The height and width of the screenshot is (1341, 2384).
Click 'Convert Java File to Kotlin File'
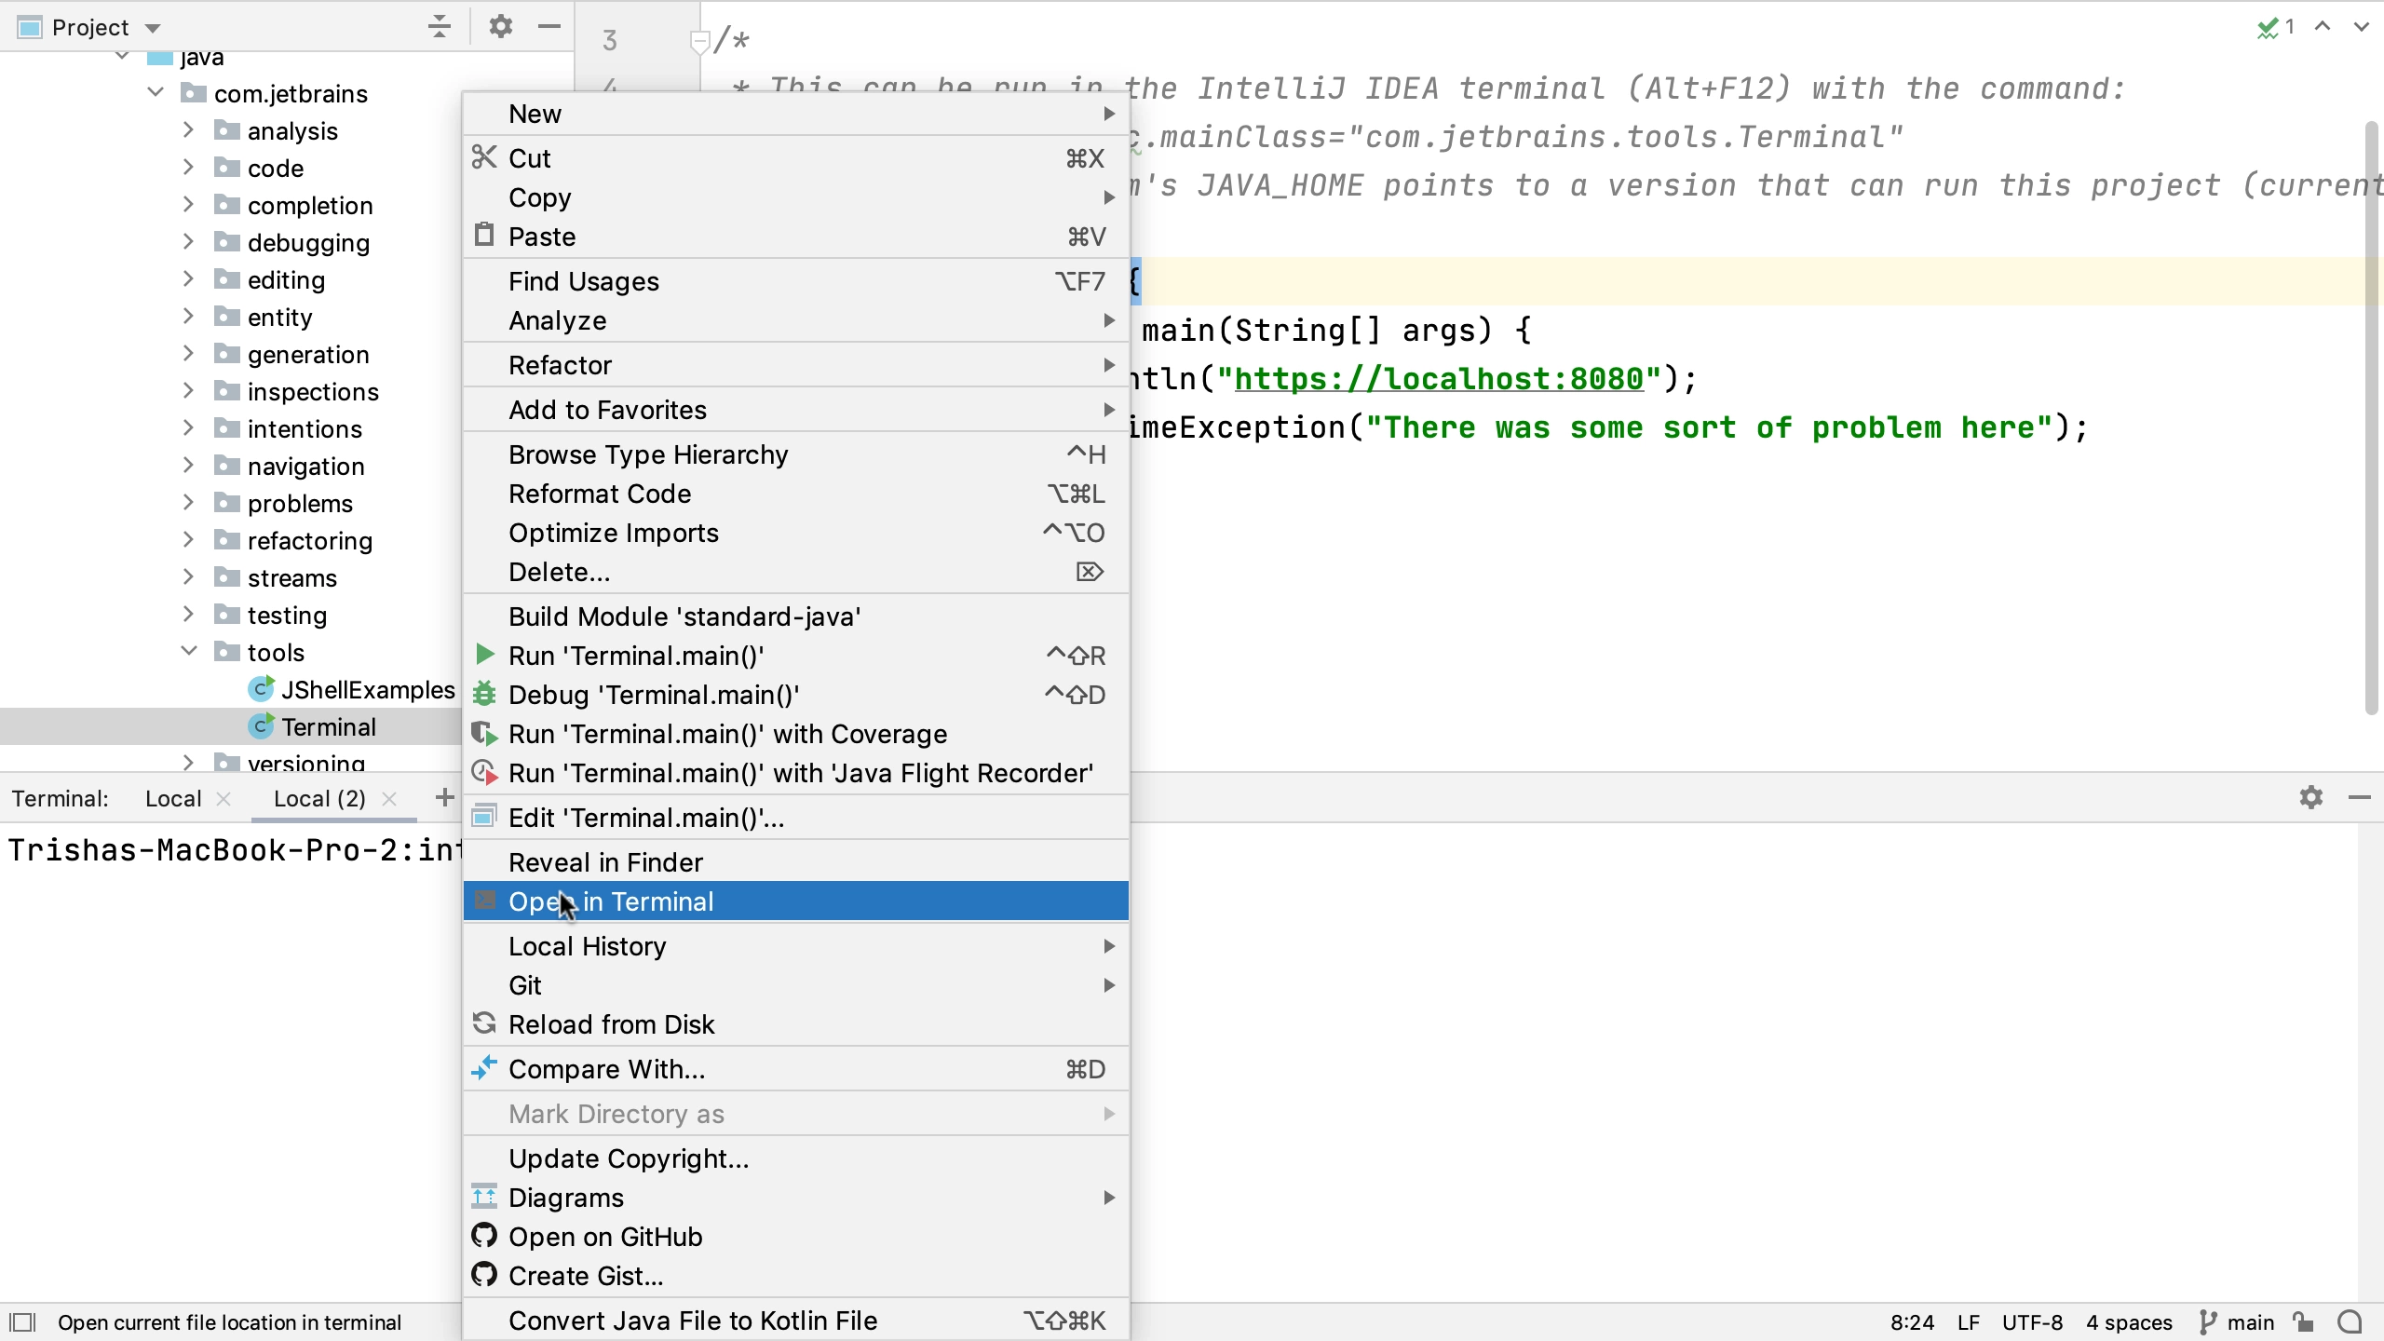[693, 1320]
